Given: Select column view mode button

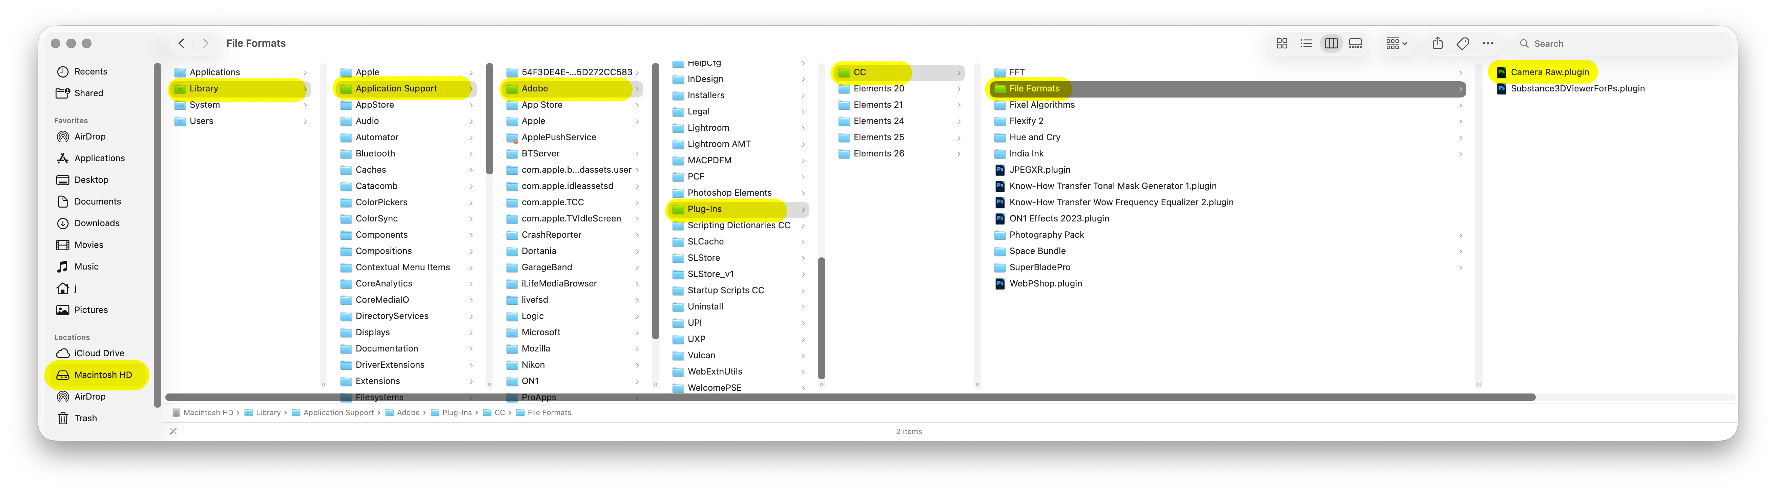Looking at the screenshot, I should 1330,43.
